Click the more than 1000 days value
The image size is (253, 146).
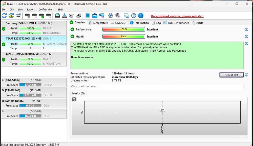[125, 77]
